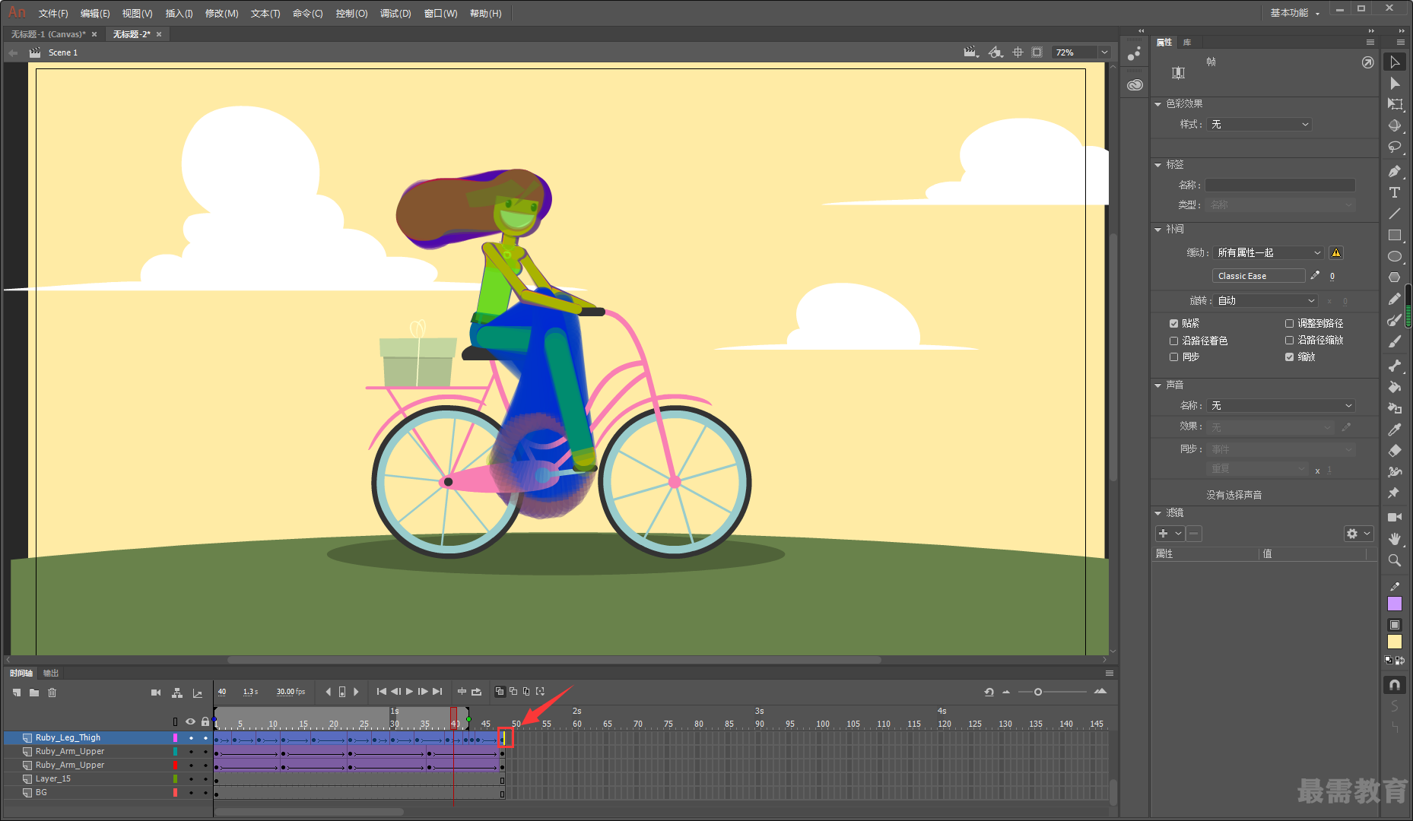Enable 沿路径着色 checkbox
Screen dimensions: 1413x821
point(1173,341)
